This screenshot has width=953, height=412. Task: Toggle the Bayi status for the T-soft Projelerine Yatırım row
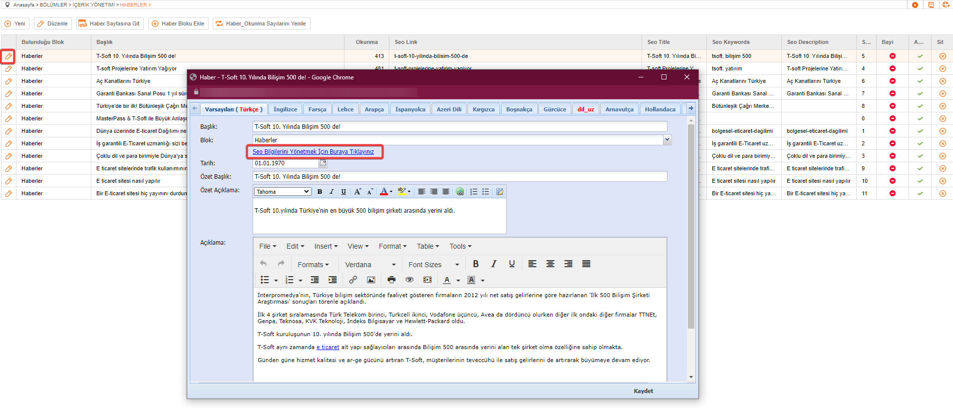point(893,69)
